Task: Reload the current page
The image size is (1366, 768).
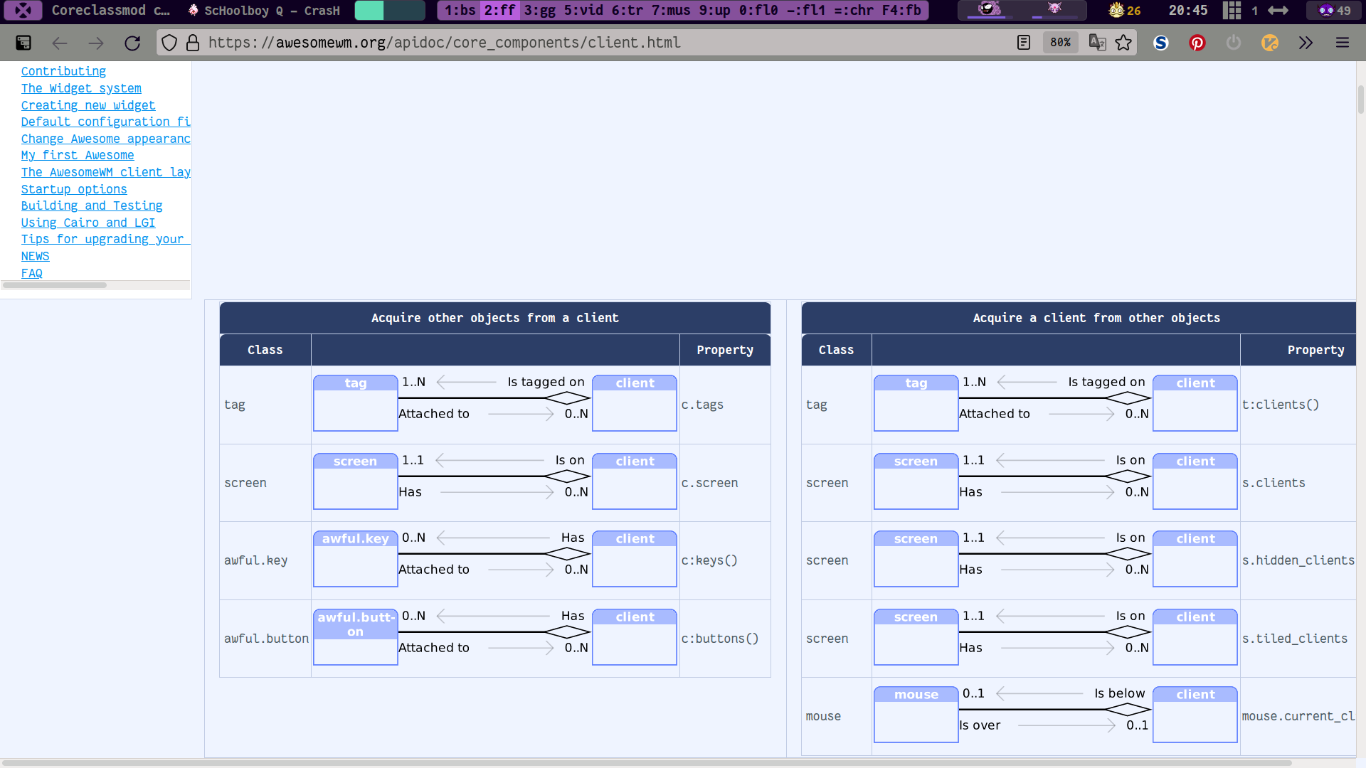Action: pos(132,43)
